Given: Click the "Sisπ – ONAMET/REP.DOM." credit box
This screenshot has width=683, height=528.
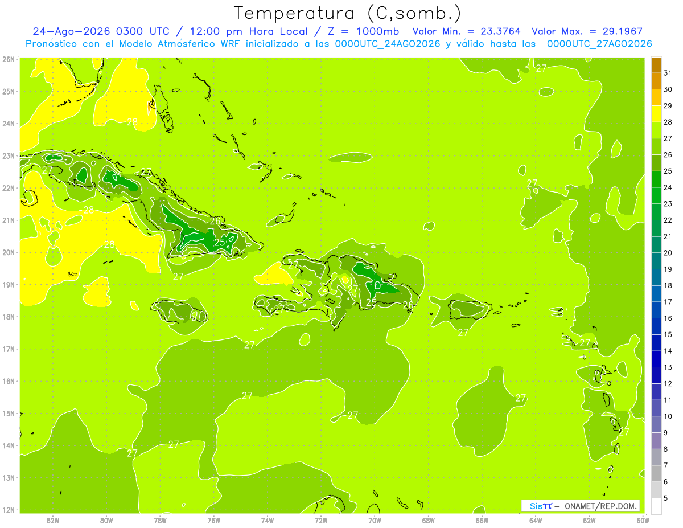Looking at the screenshot, I should tap(581, 506).
